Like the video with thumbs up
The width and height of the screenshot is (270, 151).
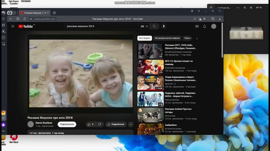[x=90, y=124]
